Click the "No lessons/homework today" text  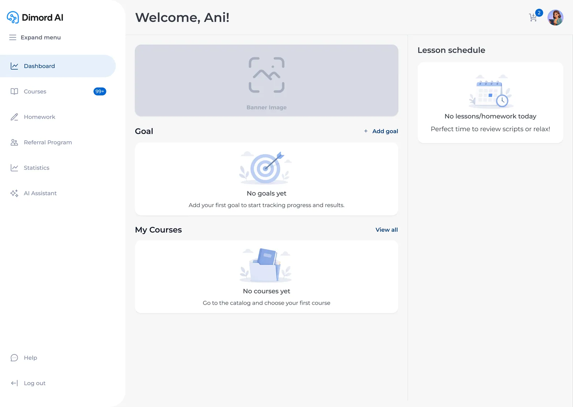(x=490, y=116)
